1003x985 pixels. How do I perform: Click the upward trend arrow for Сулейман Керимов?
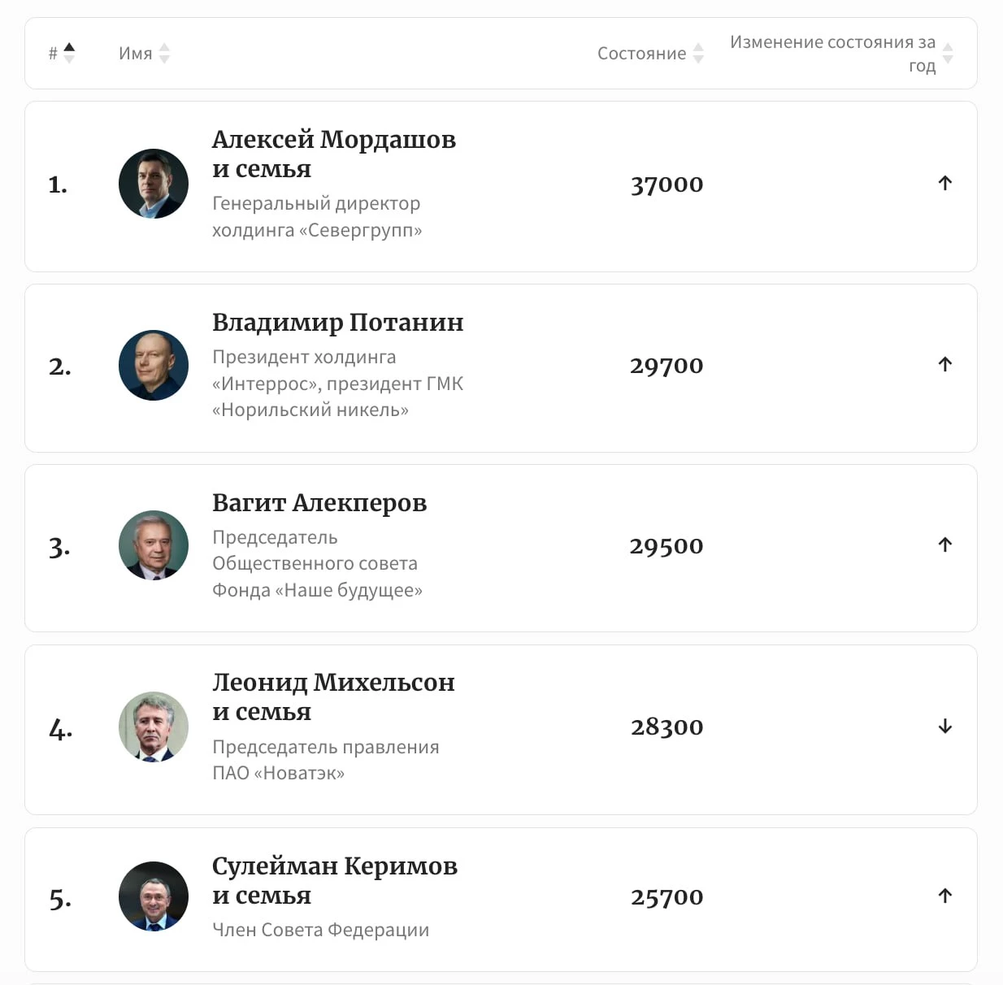click(x=945, y=896)
